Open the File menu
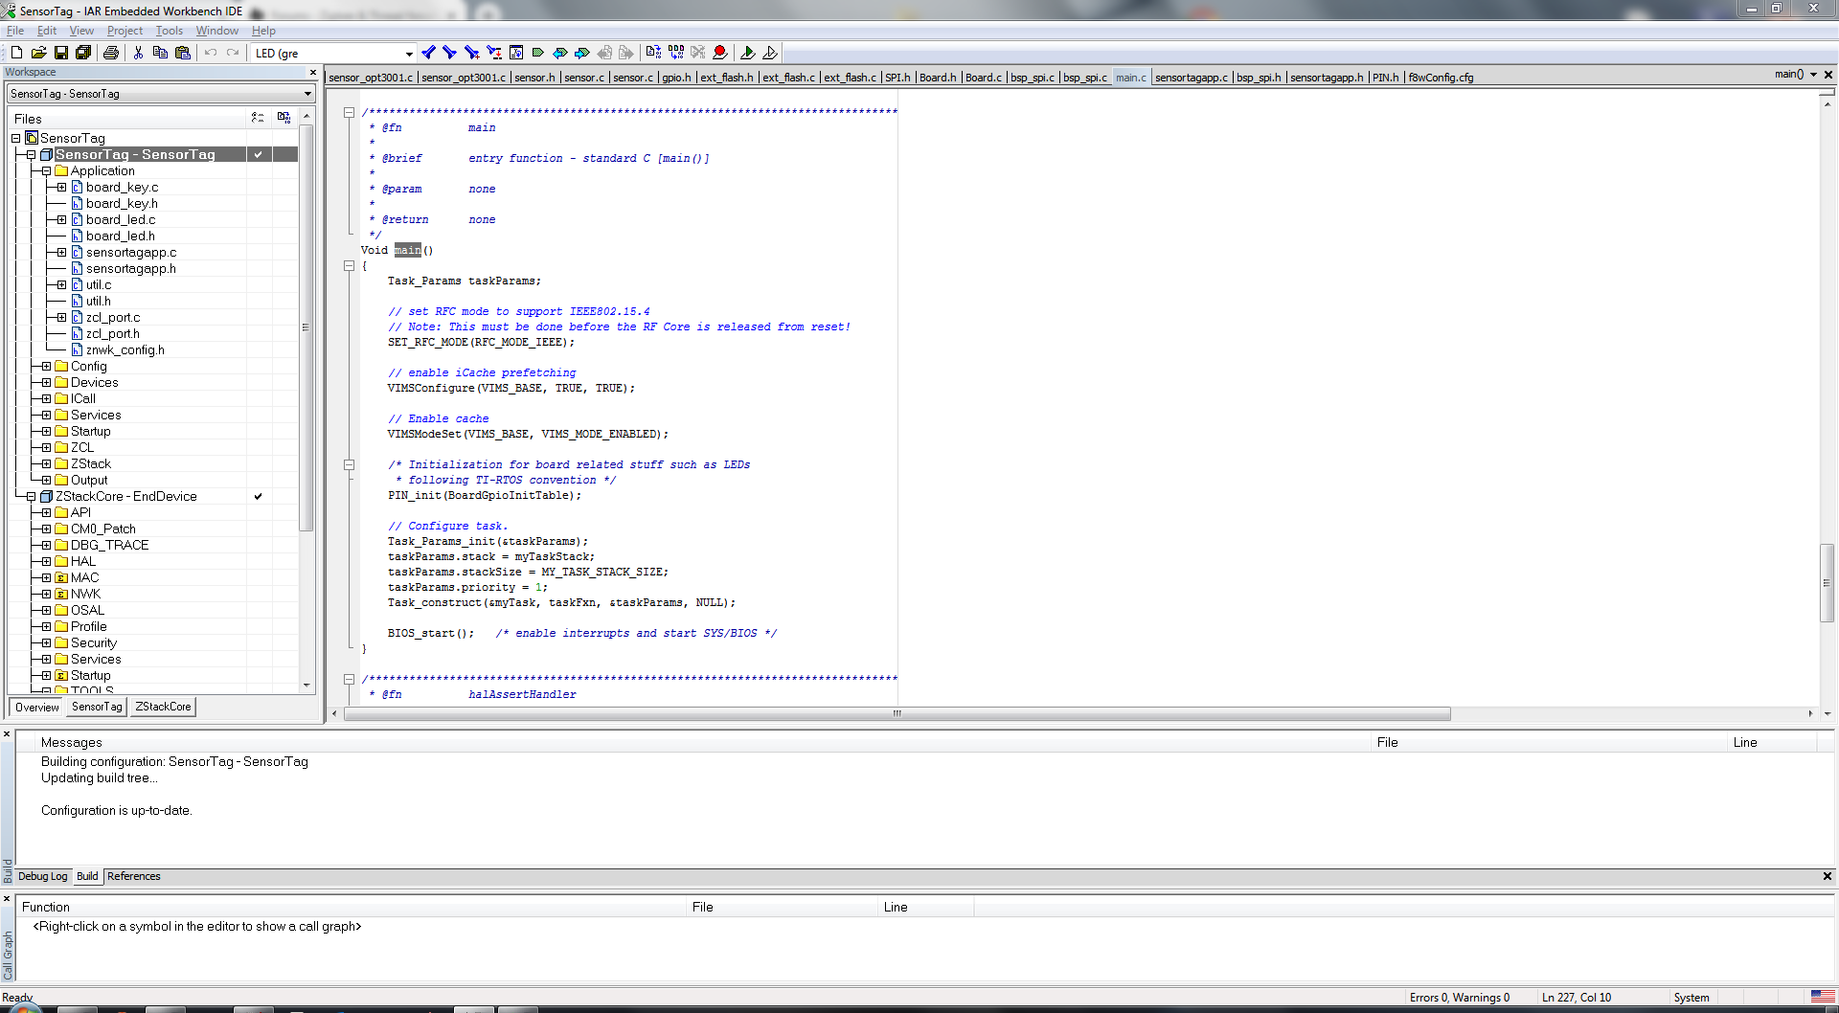 [x=15, y=31]
